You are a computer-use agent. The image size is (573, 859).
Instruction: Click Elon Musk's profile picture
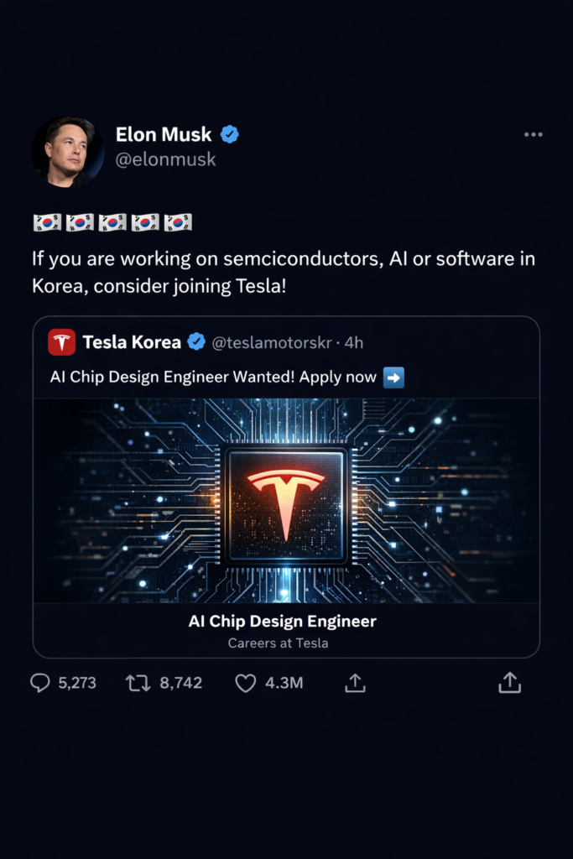coord(67,152)
